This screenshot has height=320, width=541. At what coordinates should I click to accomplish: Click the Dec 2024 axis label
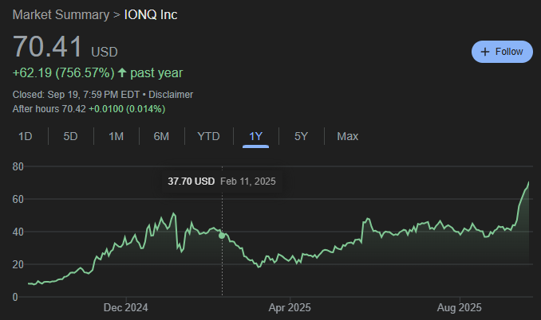(x=125, y=307)
